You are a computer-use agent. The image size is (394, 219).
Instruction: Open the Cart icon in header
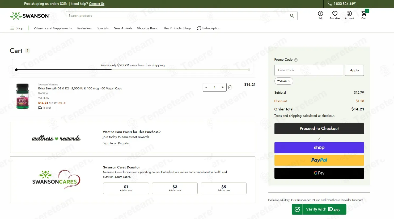coord(364,15)
